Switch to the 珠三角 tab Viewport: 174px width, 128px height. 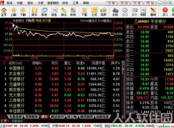coord(72,117)
